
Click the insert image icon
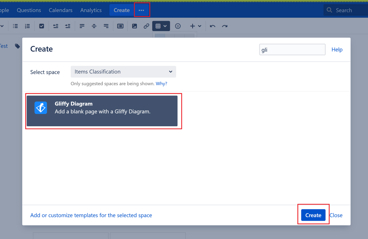134,26
